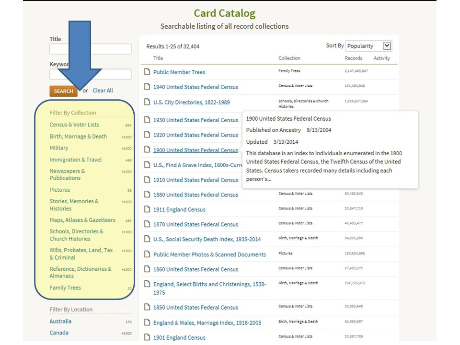Screen dimensions: 460x345
Task: Click the document icon beside Public Member Trees
Action: [147, 71]
